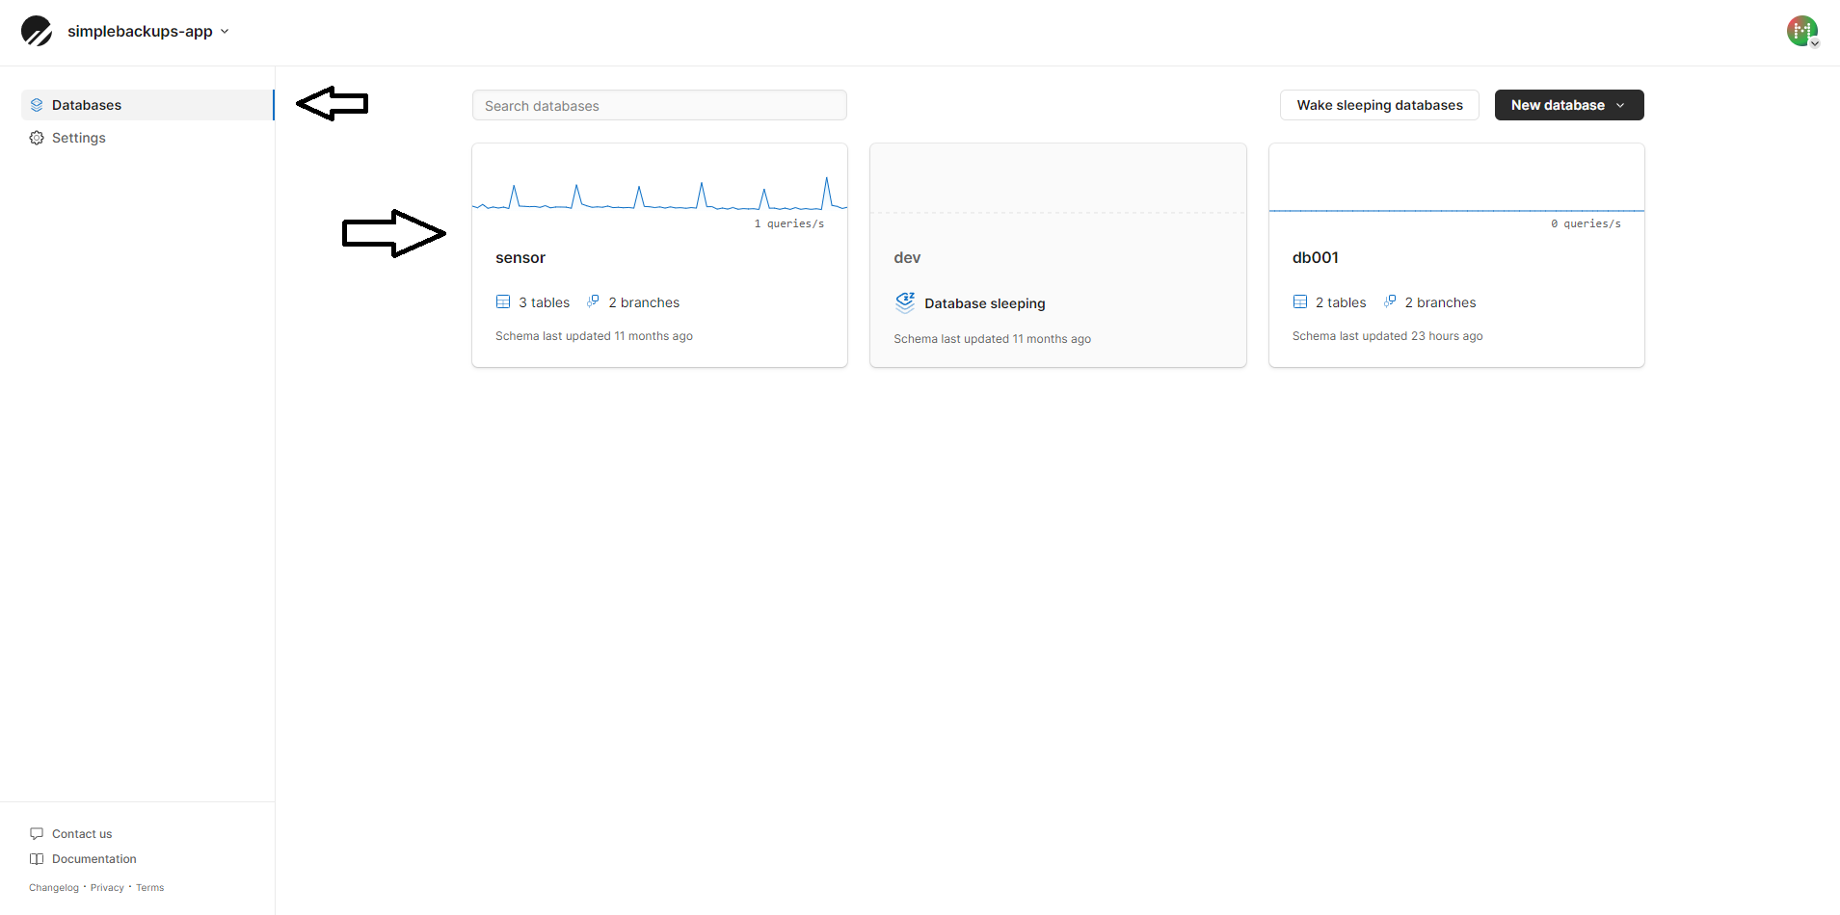Open the New database dropdown
Image resolution: width=1840 pixels, height=915 pixels.
point(1568,105)
